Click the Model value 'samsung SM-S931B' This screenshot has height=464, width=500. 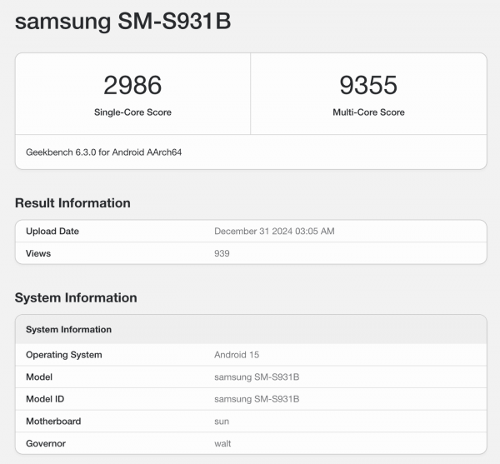(x=257, y=377)
